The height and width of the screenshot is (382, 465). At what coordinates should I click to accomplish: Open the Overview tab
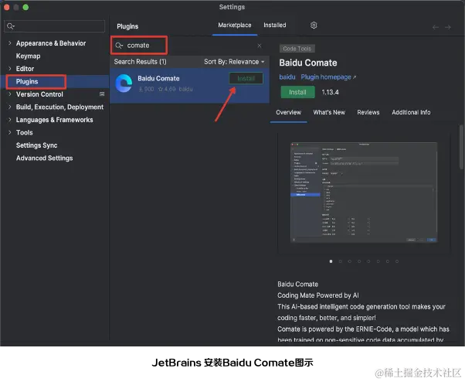click(x=289, y=112)
